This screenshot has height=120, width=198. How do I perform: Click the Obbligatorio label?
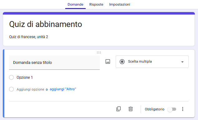(155, 109)
